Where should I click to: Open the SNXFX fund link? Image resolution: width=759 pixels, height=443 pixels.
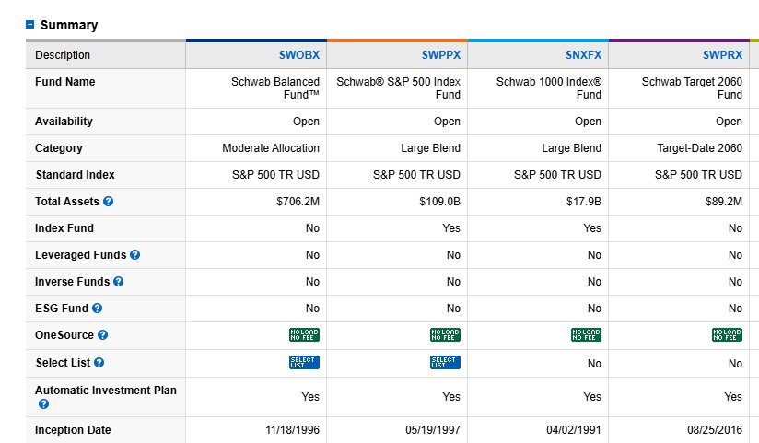pos(583,55)
